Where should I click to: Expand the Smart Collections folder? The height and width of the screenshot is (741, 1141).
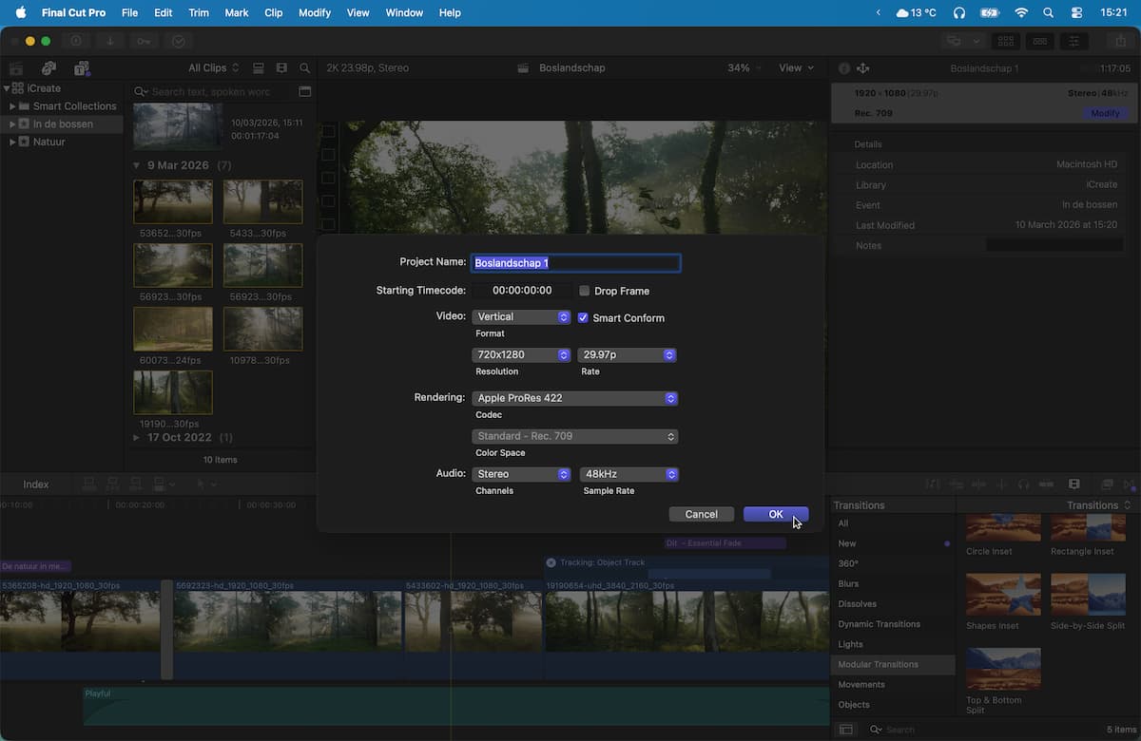12,106
